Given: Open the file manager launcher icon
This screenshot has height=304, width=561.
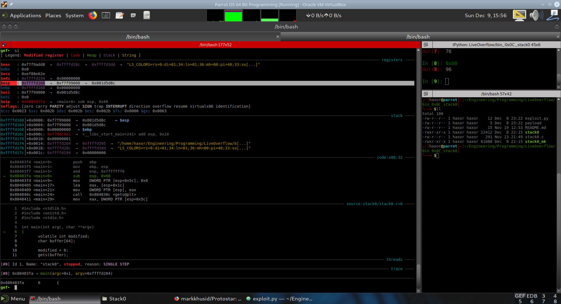Looking at the screenshot, I should [x=147, y=15].
